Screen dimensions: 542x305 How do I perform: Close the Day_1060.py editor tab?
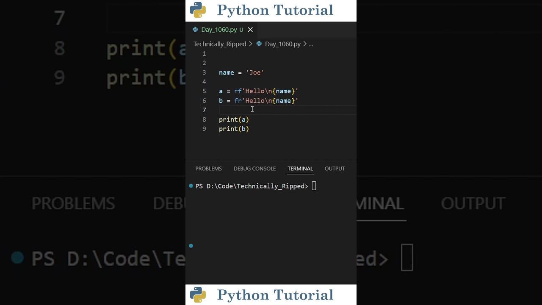tap(250, 30)
